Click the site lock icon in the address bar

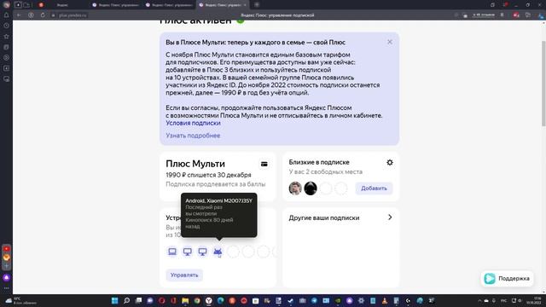53,15
